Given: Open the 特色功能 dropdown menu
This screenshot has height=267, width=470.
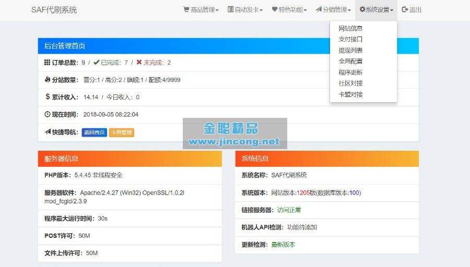Looking at the screenshot, I should (289, 10).
